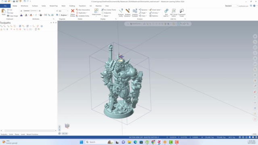Open the File menu tab
Image resolution: width=258 pixels, height=145 pixels.
[5, 6]
